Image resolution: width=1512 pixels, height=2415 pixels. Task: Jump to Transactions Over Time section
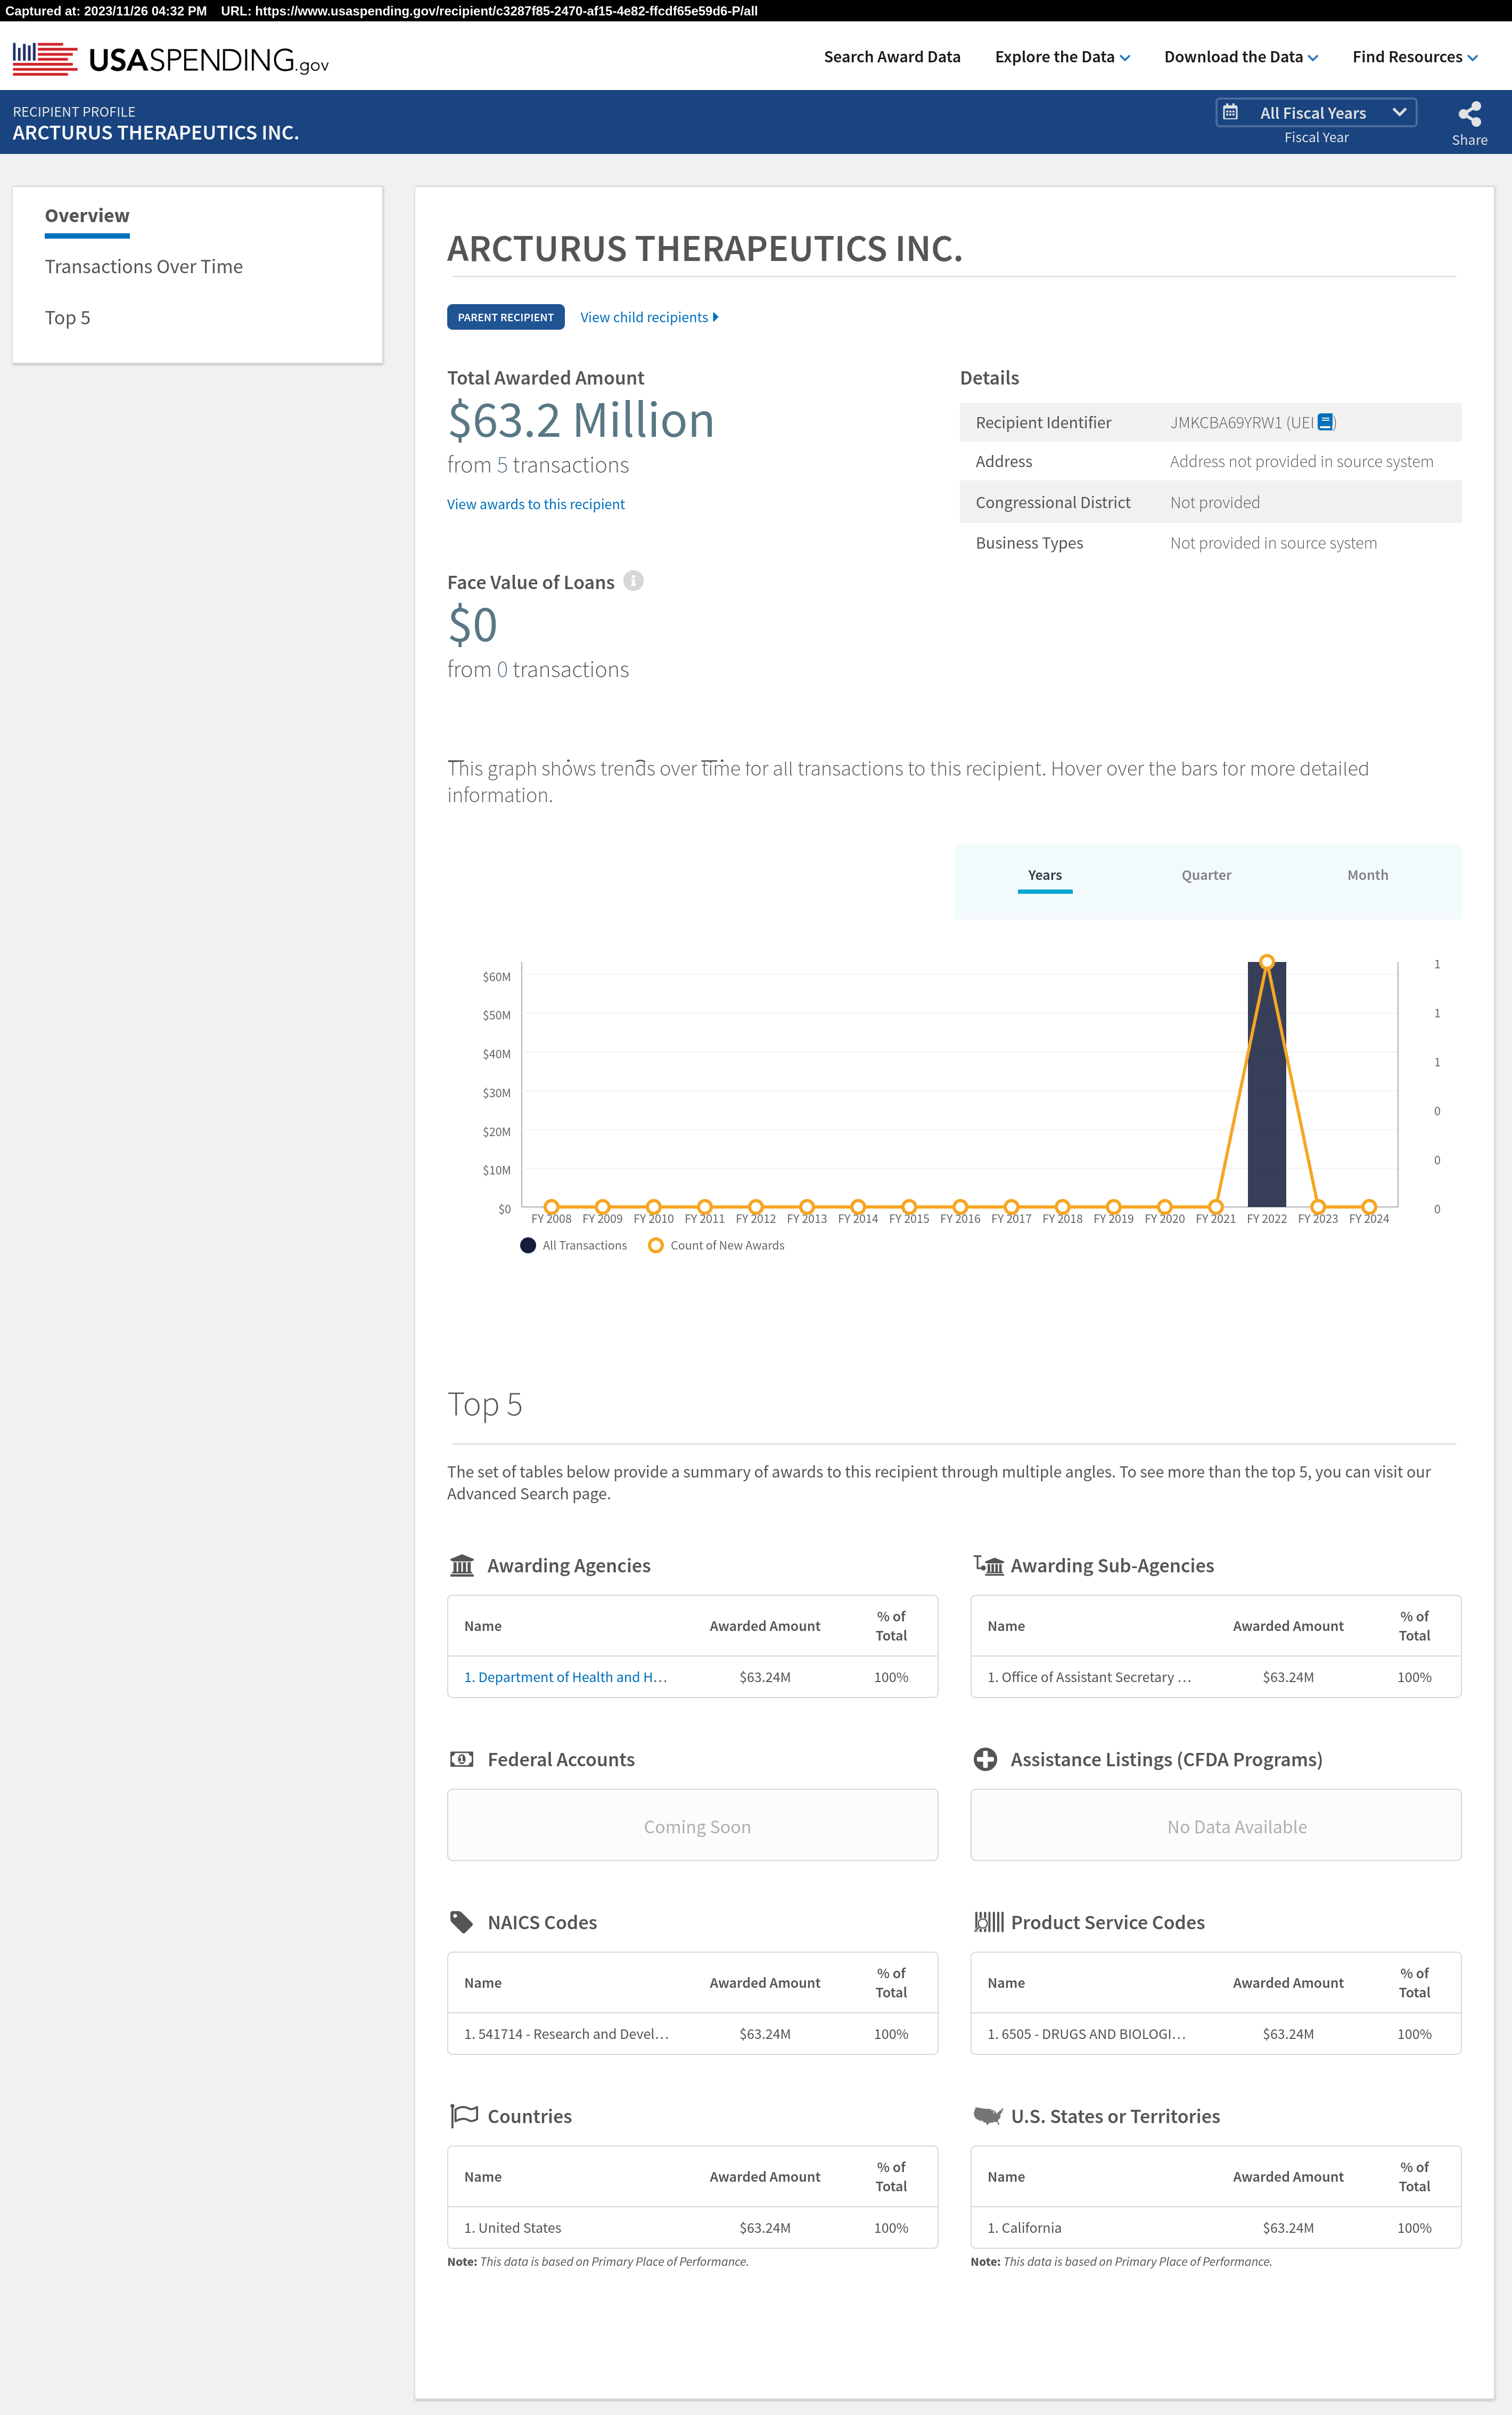tap(144, 266)
